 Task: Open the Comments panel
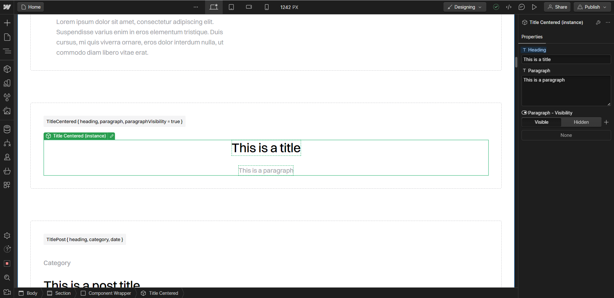[522, 7]
